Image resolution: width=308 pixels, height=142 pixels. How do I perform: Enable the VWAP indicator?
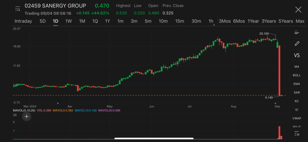tap(297, 118)
